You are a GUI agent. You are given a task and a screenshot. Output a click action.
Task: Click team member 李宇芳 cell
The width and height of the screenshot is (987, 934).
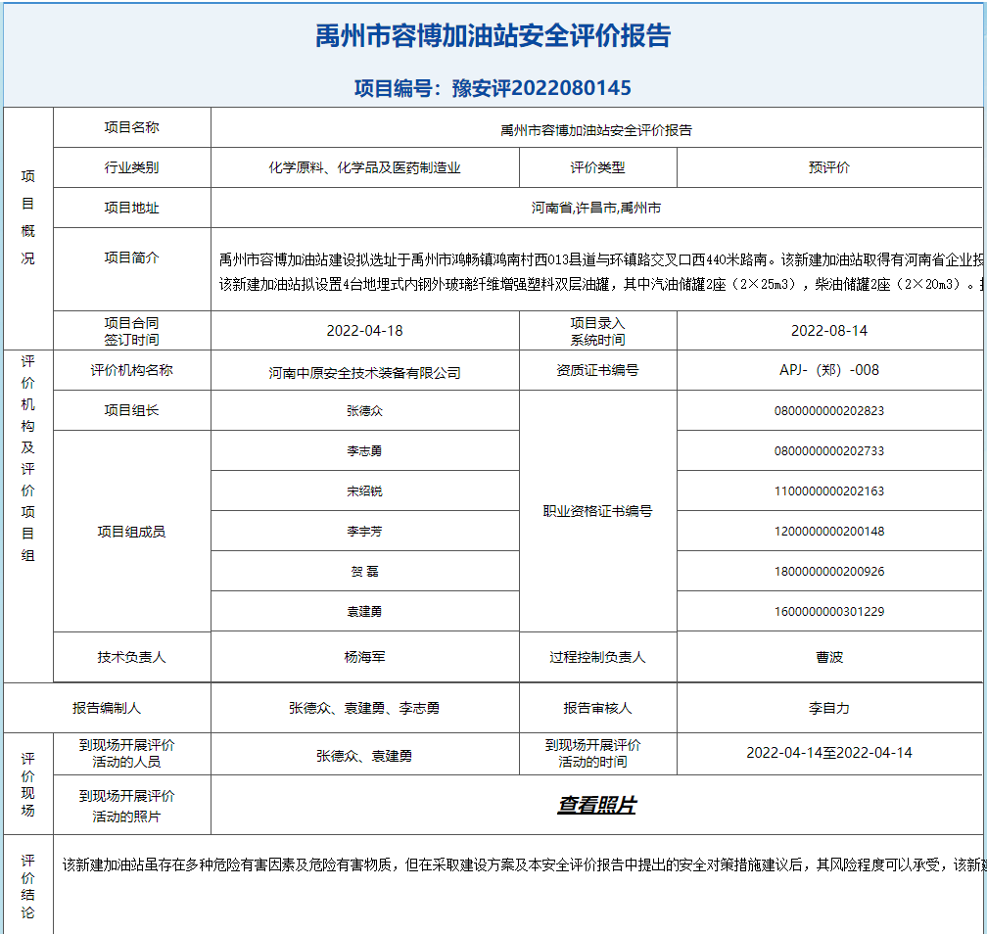364,532
